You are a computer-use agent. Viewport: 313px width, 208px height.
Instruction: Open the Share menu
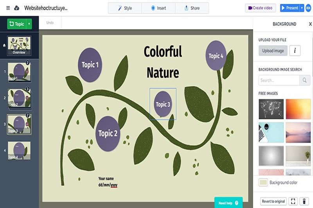coord(192,8)
